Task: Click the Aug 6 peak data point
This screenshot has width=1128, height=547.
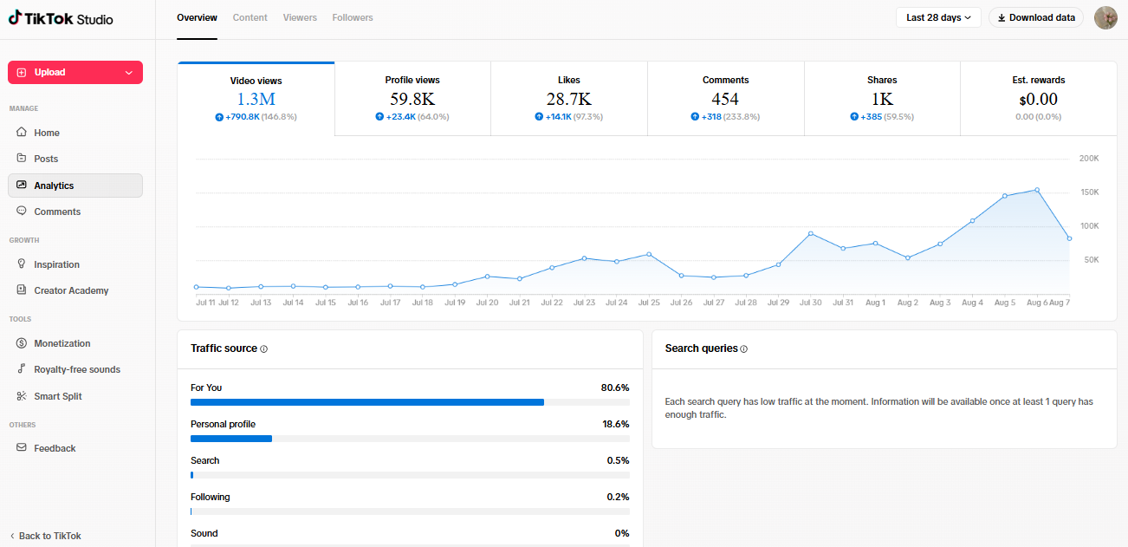Action: 1037,190
